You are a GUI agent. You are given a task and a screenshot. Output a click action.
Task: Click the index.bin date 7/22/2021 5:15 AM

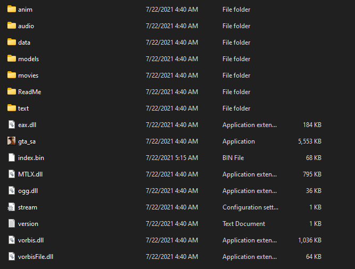coord(172,157)
